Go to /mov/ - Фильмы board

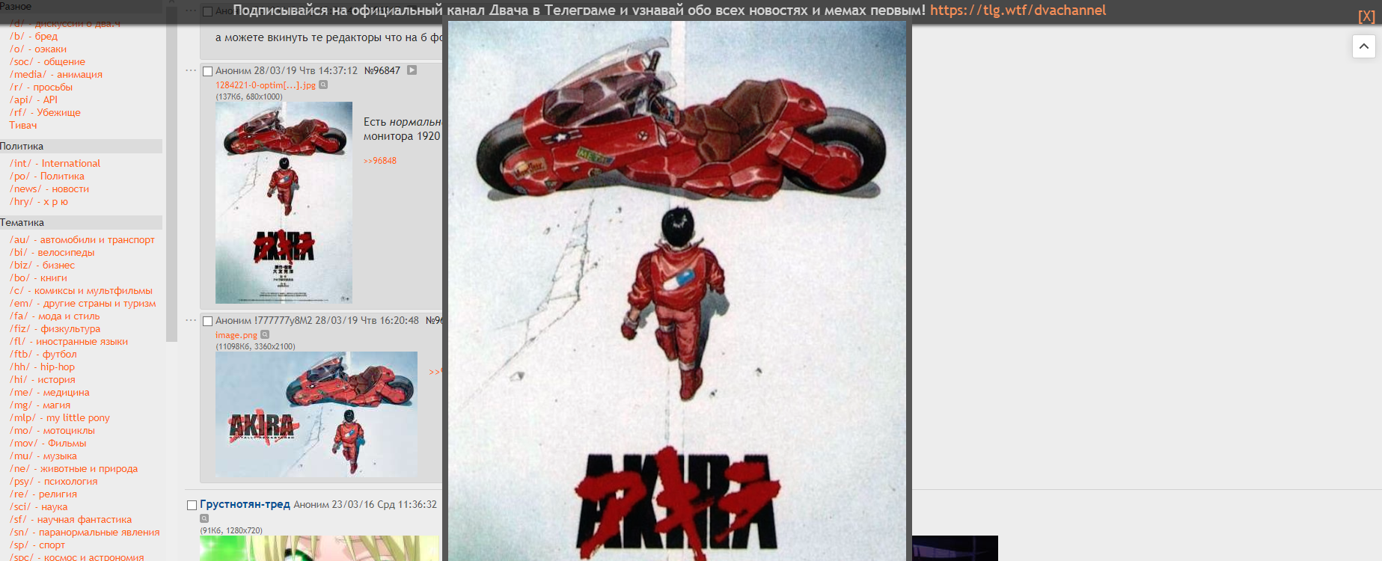point(48,443)
